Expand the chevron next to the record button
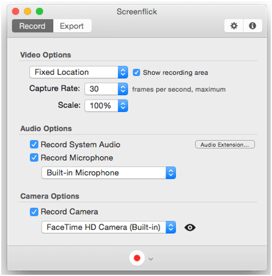 click(x=151, y=259)
